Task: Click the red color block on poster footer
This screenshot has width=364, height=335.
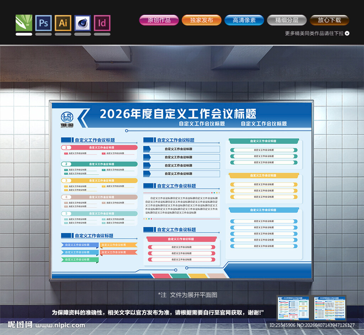Action: click(161, 276)
